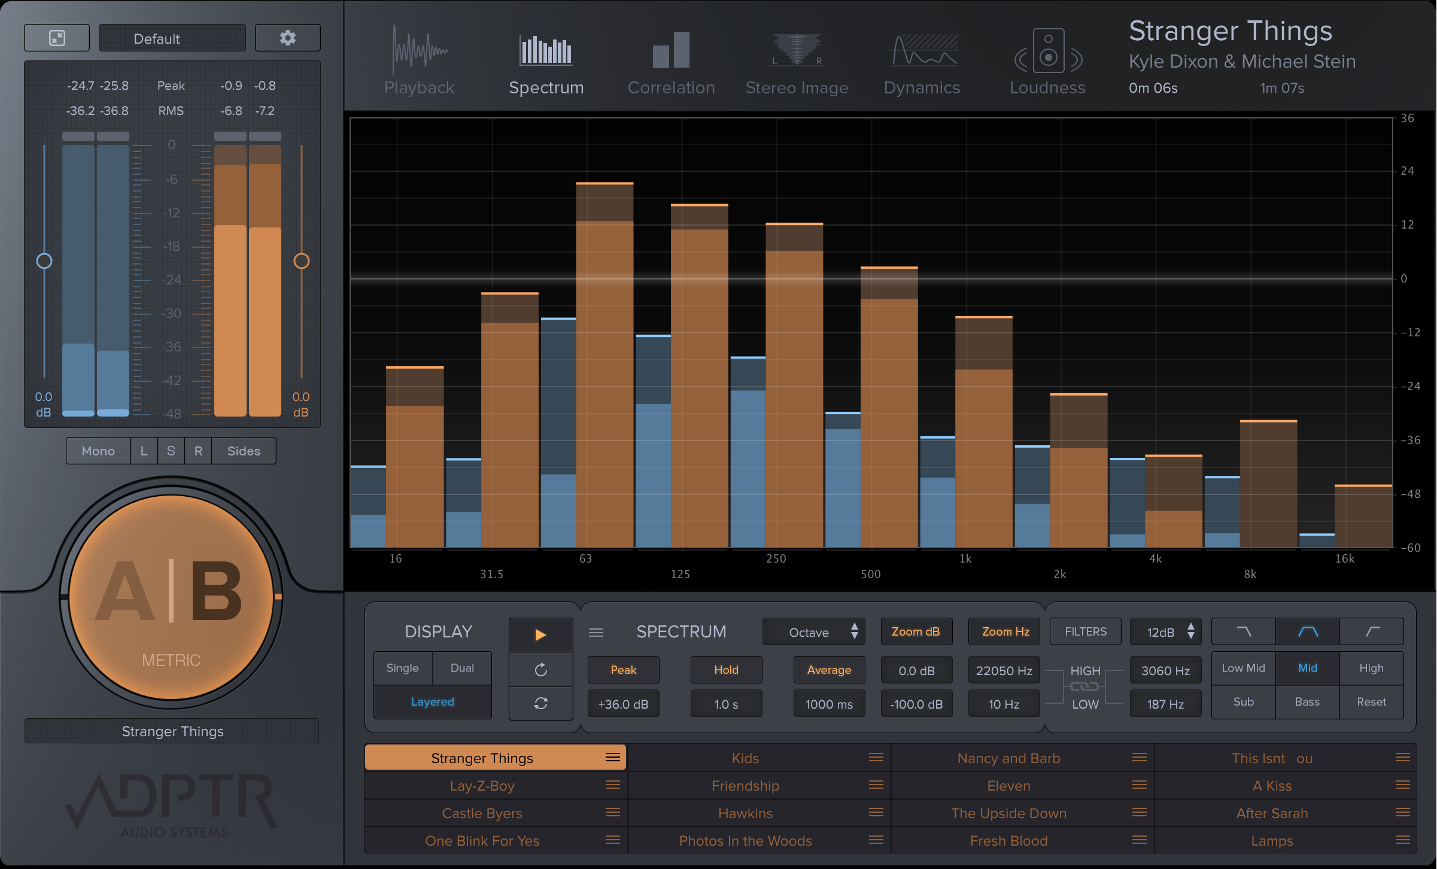Click the FILTERS button
1437x869 pixels.
tap(1085, 631)
